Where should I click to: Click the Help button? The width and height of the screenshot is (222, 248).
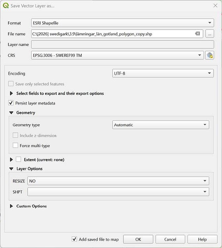(202, 239)
